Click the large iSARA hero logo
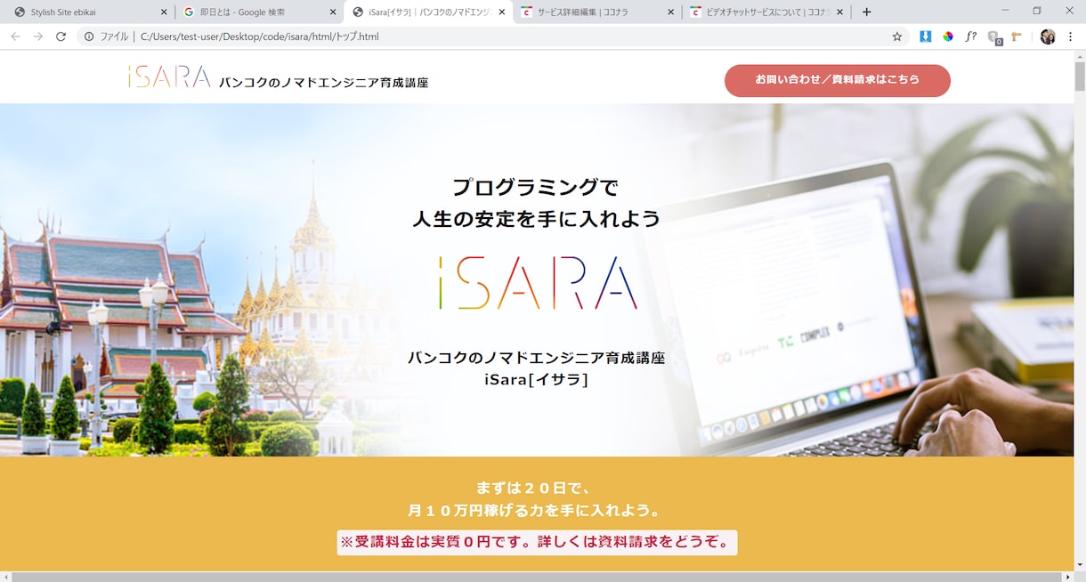The width and height of the screenshot is (1086, 582). 539,283
